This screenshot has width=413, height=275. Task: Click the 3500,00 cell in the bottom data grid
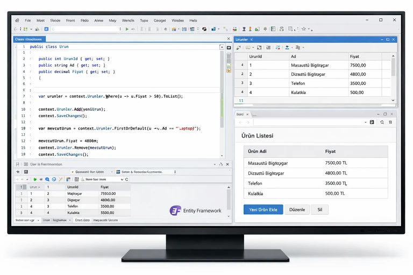(x=115, y=206)
